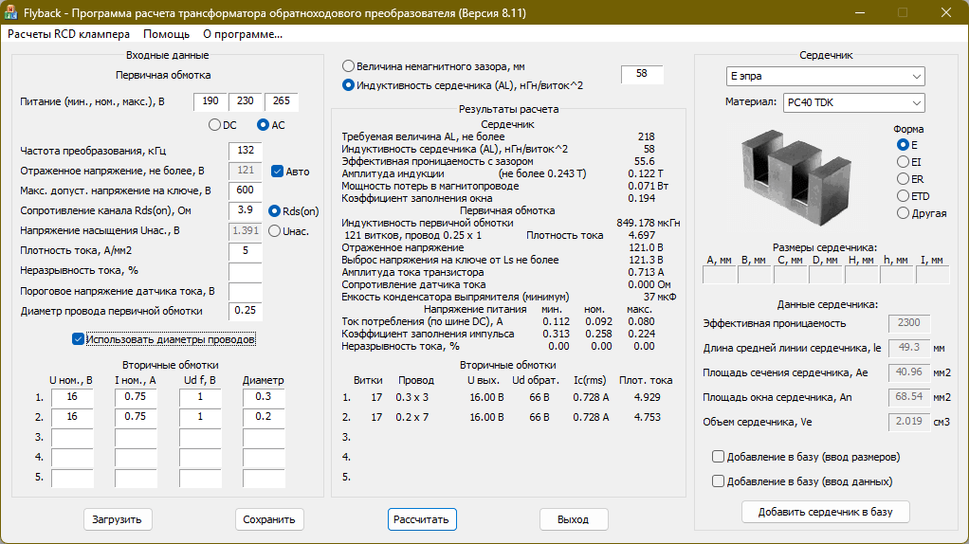The height and width of the screenshot is (544, 969).
Task: Click secondary 4 I ном. empty field
Action: point(136,458)
